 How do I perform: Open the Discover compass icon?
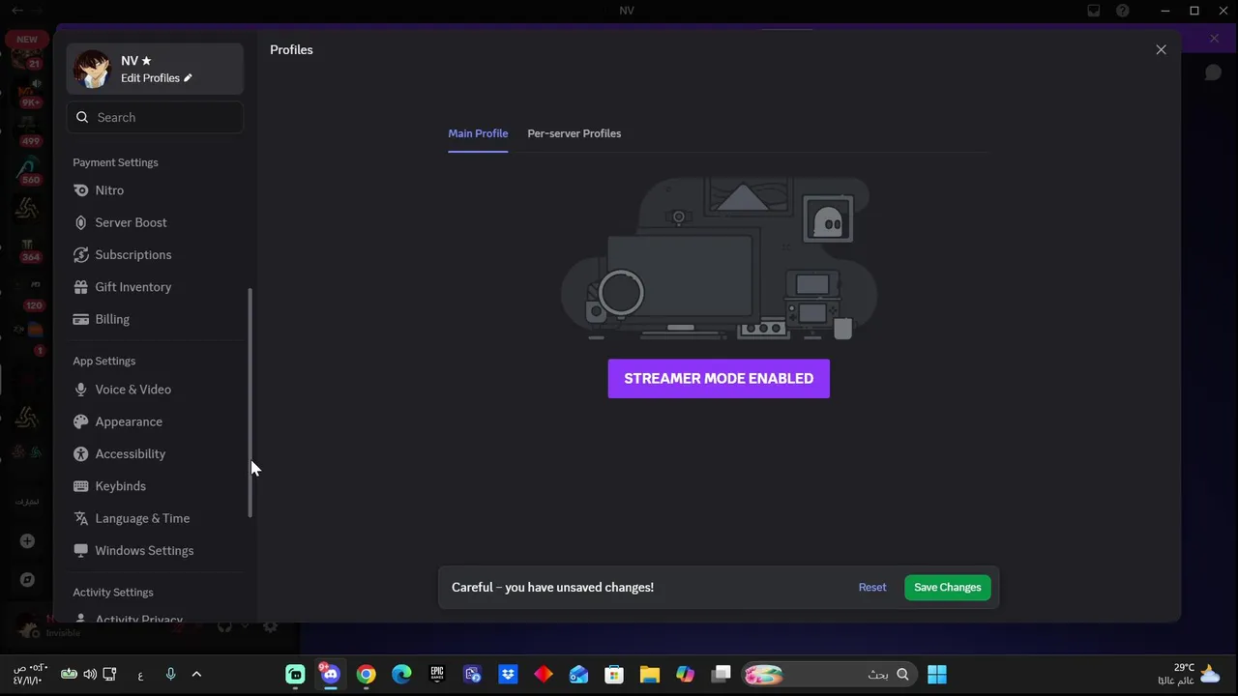(x=27, y=580)
